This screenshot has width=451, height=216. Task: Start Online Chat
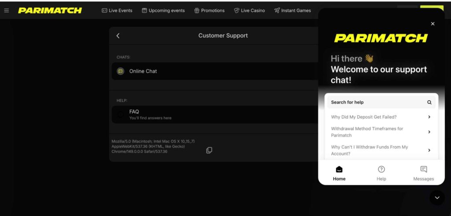tap(215, 71)
